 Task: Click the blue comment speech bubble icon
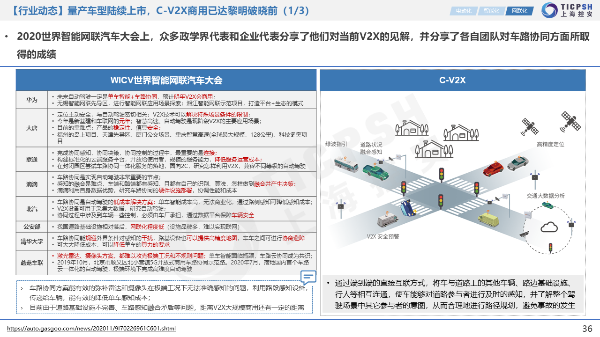308,278
